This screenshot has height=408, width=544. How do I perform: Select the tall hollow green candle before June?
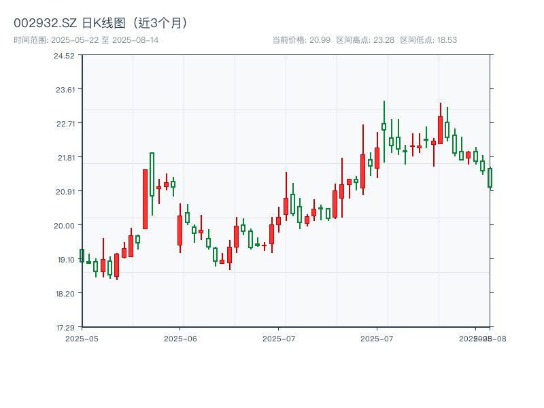[152, 175]
